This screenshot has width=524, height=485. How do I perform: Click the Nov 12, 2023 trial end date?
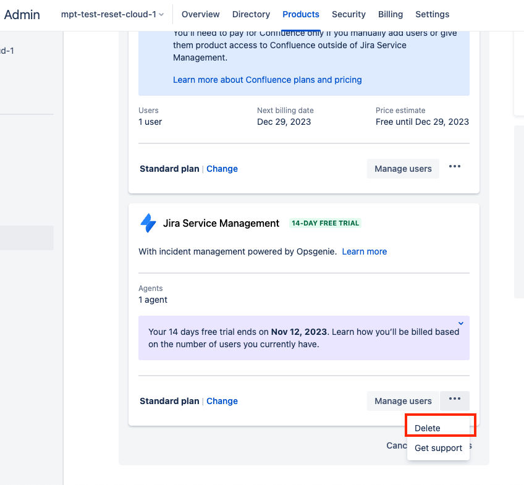pos(298,332)
